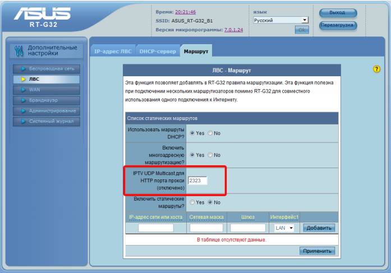Switch to the IP-адрес ЛВС tab
The height and width of the screenshot is (273, 391).
[x=112, y=52]
